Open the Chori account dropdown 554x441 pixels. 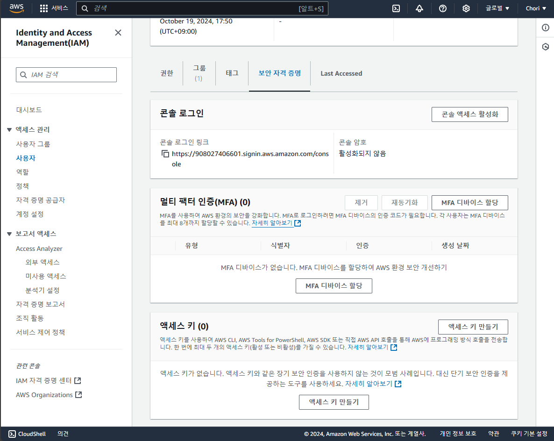(536, 8)
